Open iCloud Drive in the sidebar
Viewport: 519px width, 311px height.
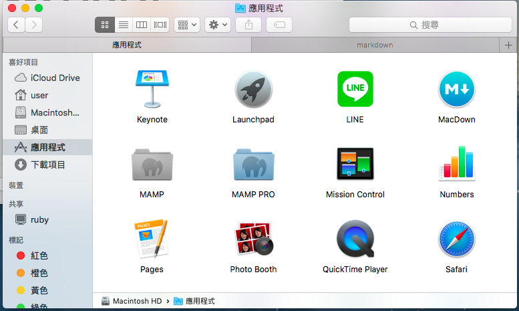pos(47,78)
